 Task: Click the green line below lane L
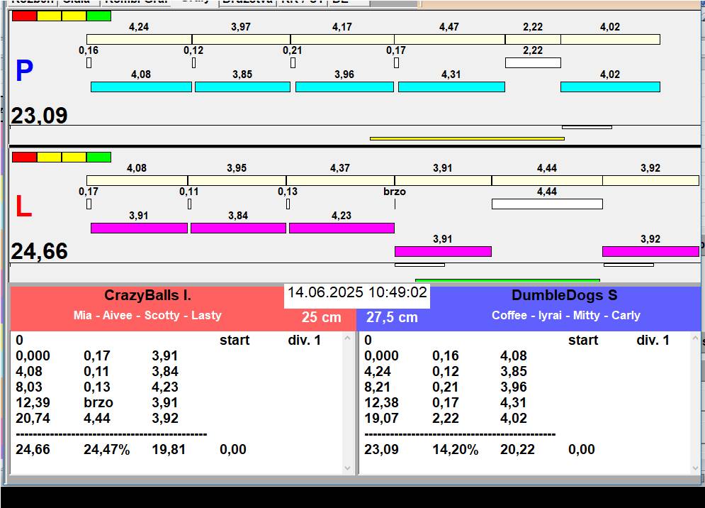point(507,280)
